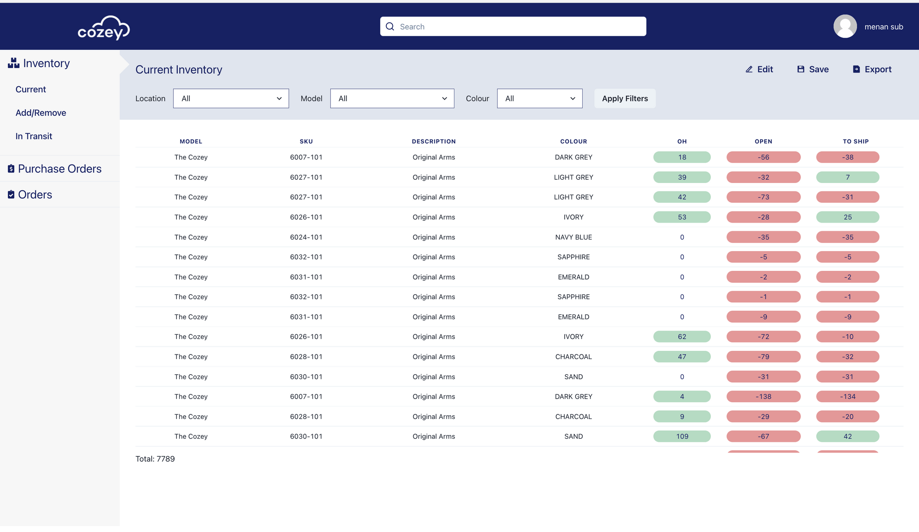Click the LIGHT GREY cell in OH 39 row
The image size is (919, 532).
click(x=573, y=177)
